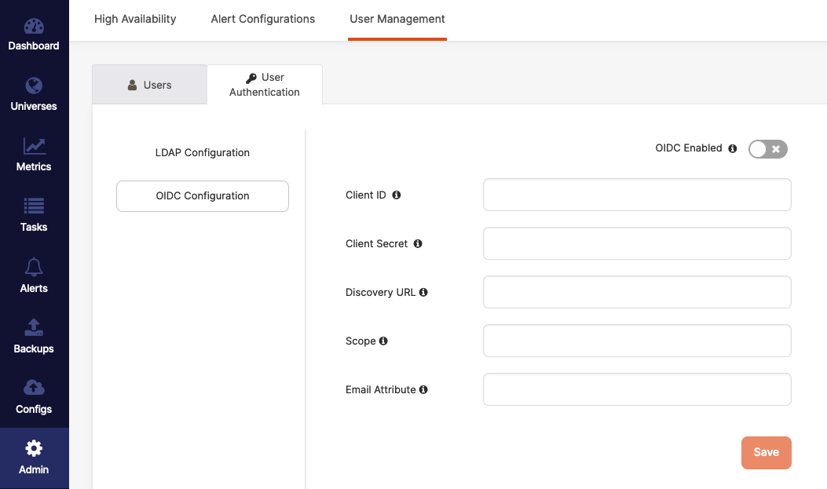827x489 pixels.
Task: Open the Tasks list icon
Action: point(34,206)
